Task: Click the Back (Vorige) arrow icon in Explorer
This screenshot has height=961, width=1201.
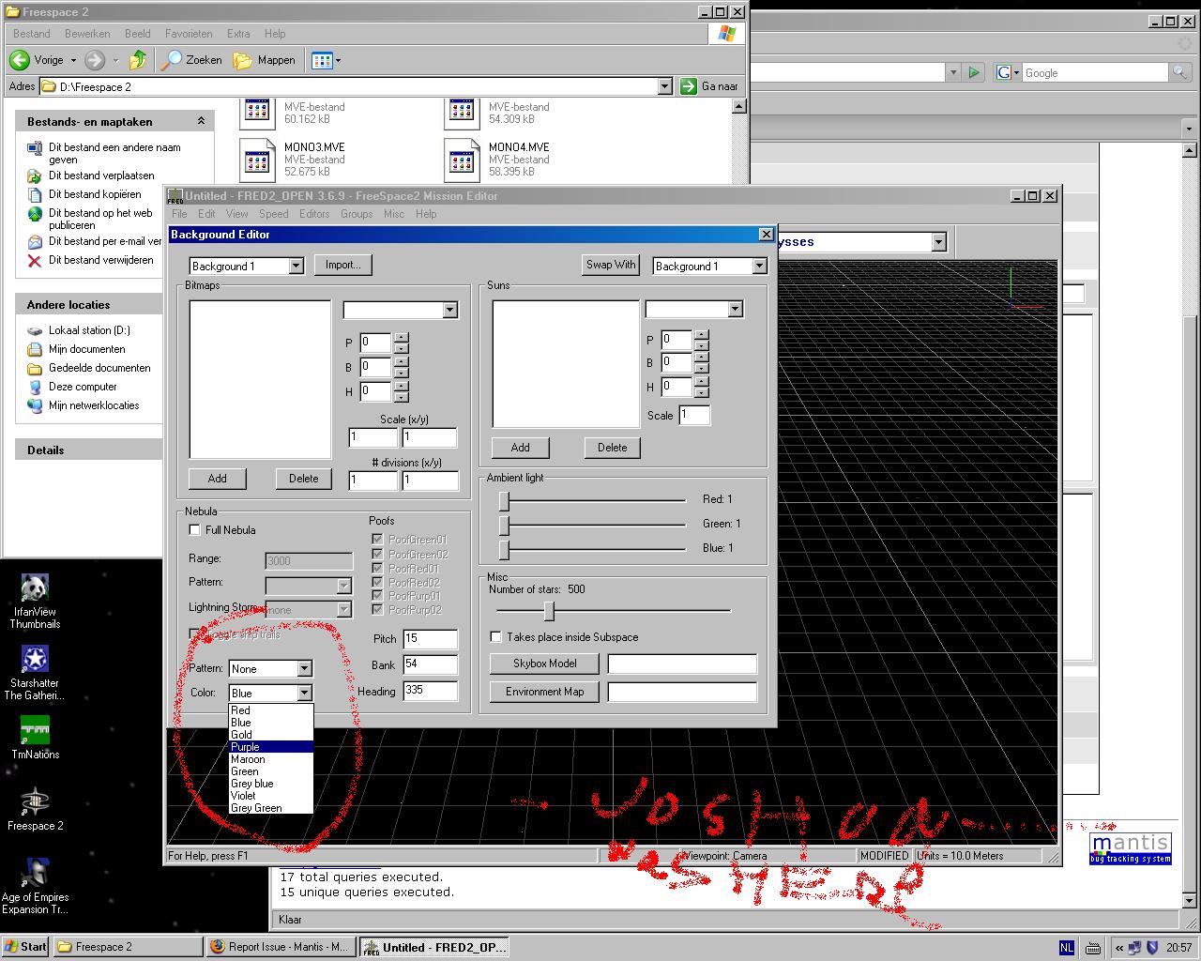Action: pos(20,60)
